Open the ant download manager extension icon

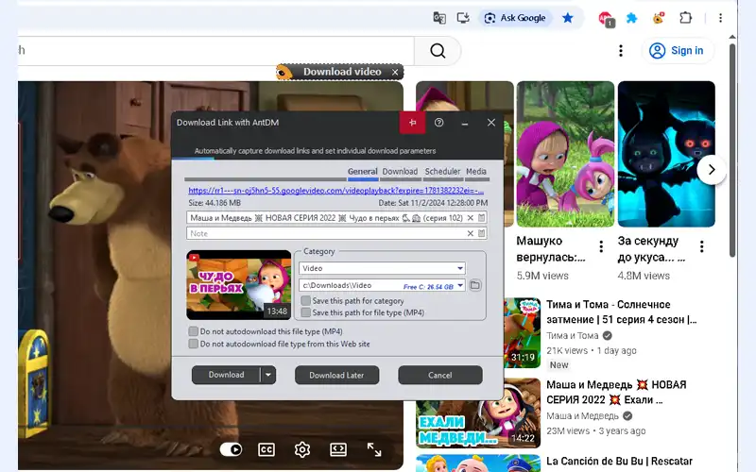(659, 18)
